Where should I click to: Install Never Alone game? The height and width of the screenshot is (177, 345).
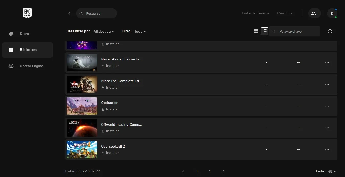tap(110, 66)
